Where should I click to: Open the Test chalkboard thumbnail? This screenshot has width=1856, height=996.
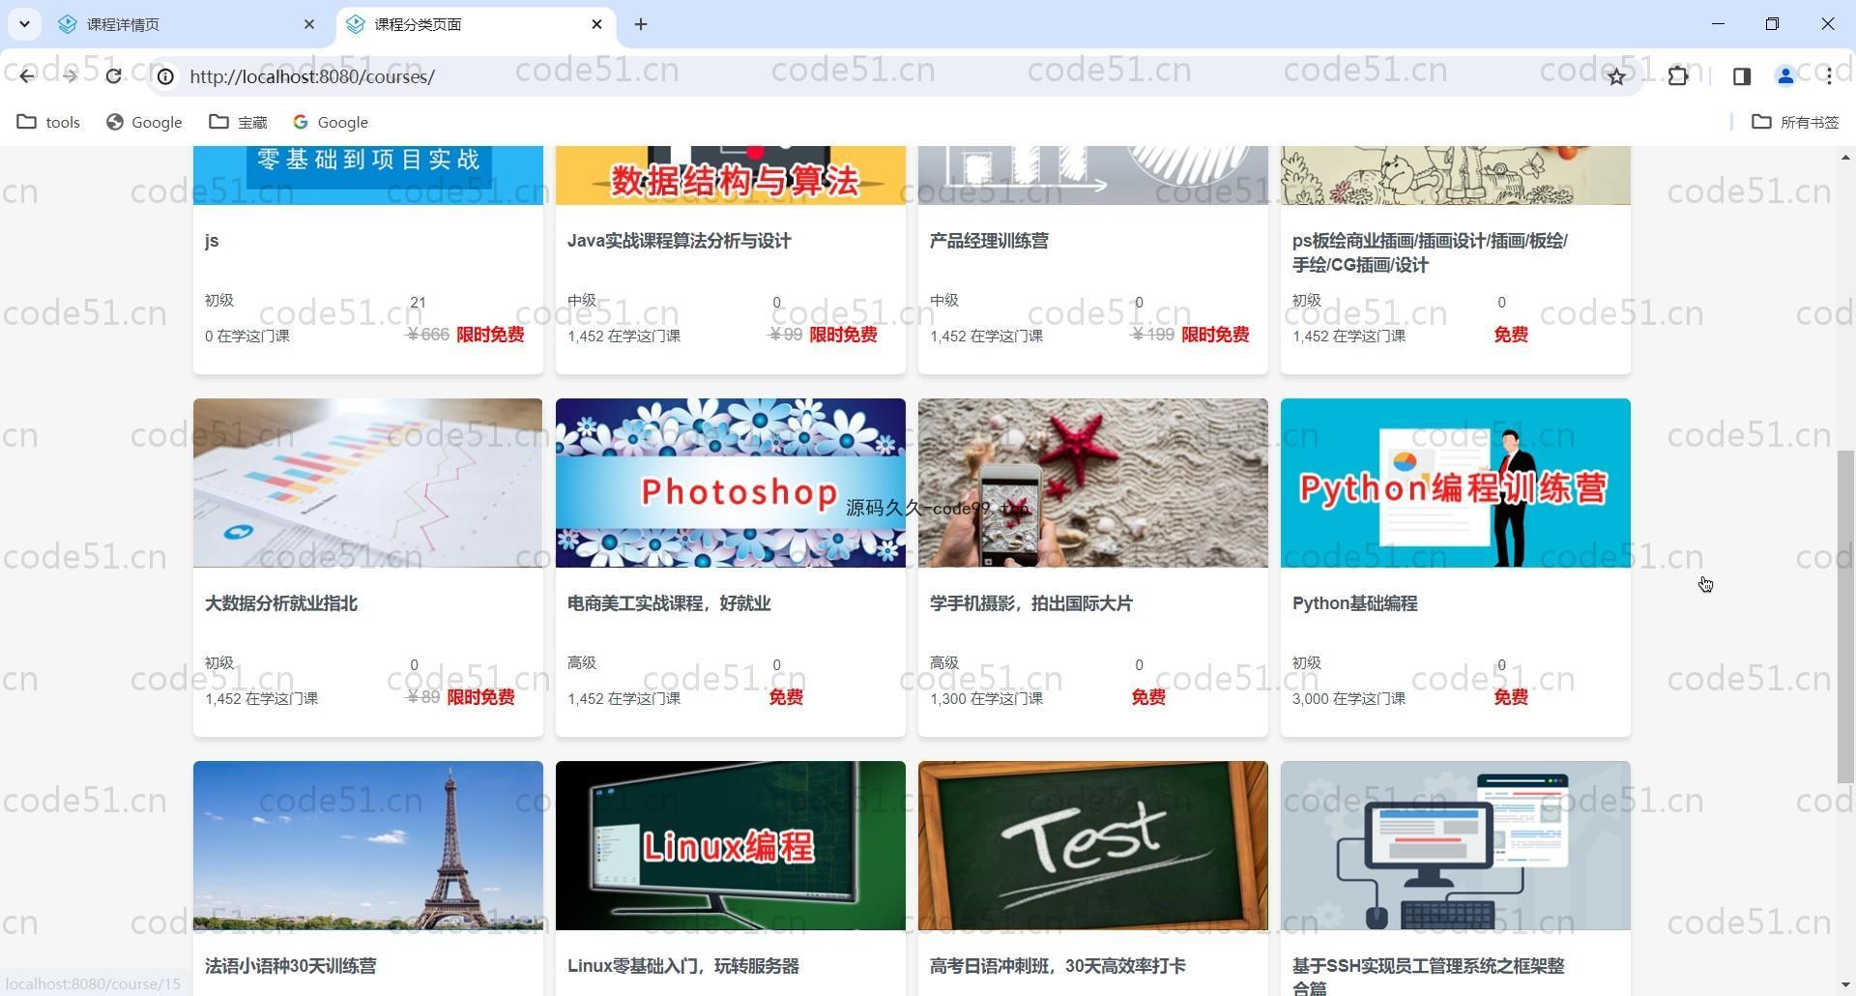click(x=1093, y=845)
